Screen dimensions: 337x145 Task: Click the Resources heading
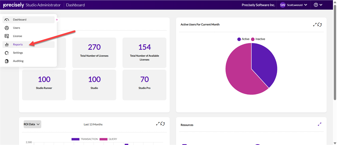click(187, 125)
